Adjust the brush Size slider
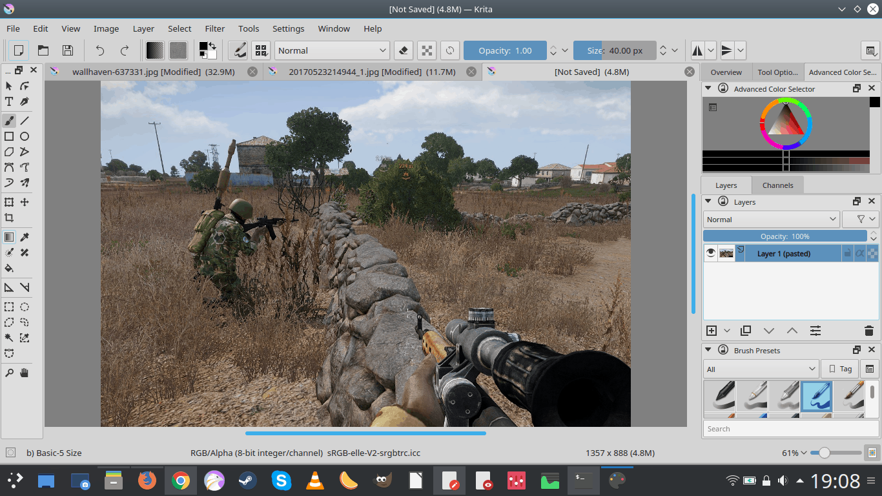Image resolution: width=882 pixels, height=496 pixels. (x=615, y=50)
